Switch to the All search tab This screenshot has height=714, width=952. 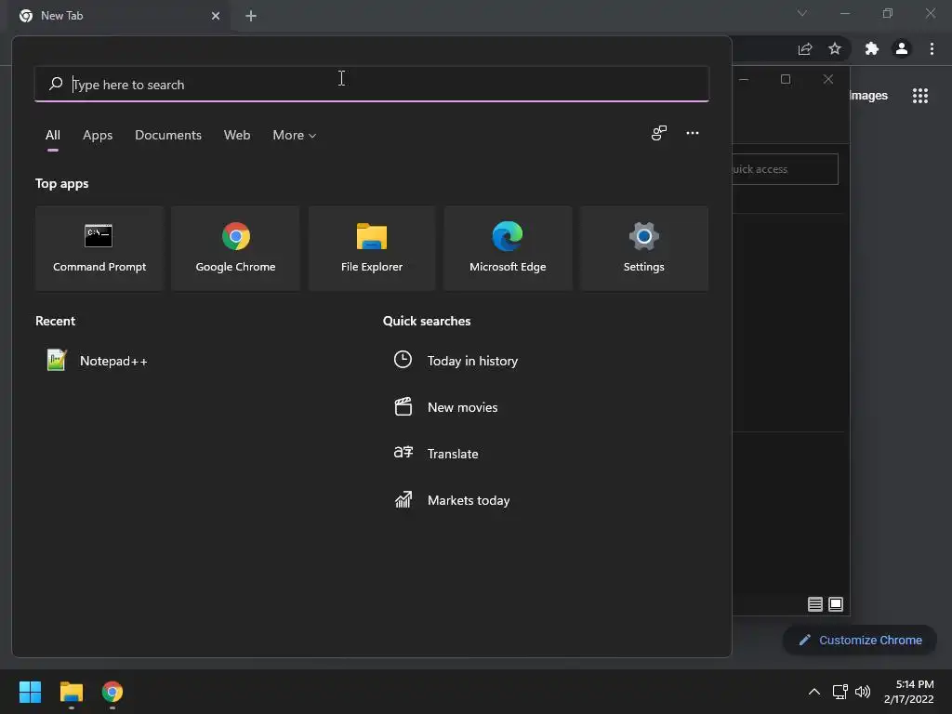tap(53, 136)
